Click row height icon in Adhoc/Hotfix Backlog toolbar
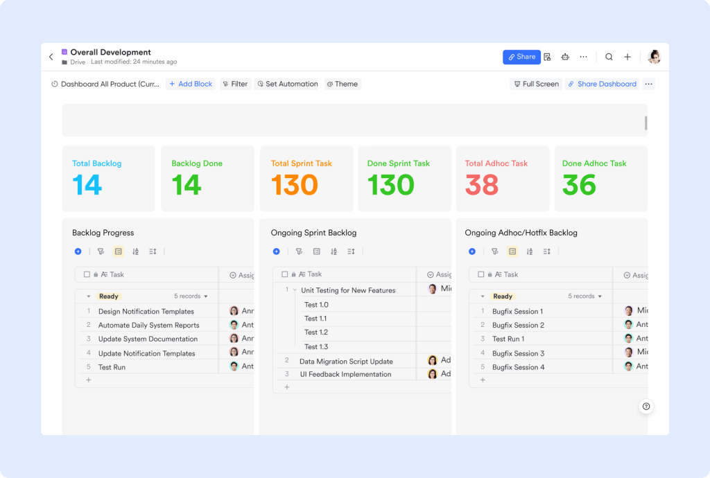This screenshot has width=710, height=478. 547,251
